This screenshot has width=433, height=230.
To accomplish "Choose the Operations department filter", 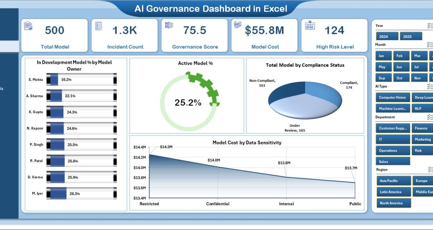I will (393, 150).
